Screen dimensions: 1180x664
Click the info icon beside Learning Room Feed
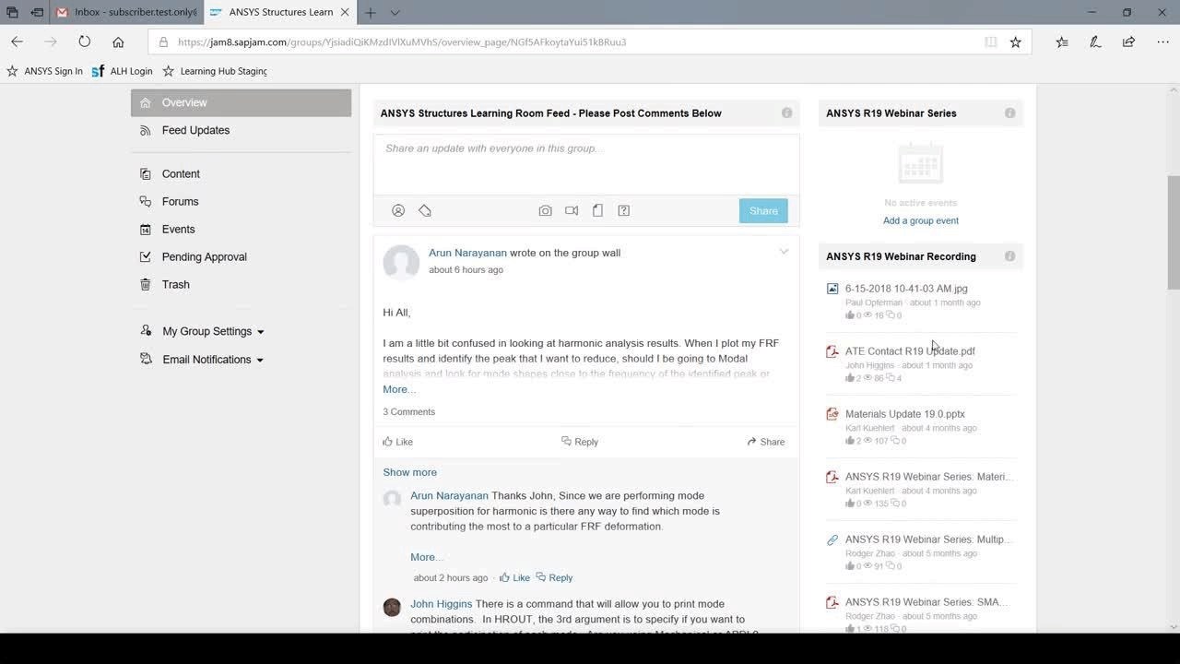click(787, 113)
